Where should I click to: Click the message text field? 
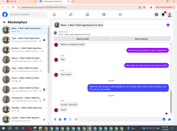118,119
